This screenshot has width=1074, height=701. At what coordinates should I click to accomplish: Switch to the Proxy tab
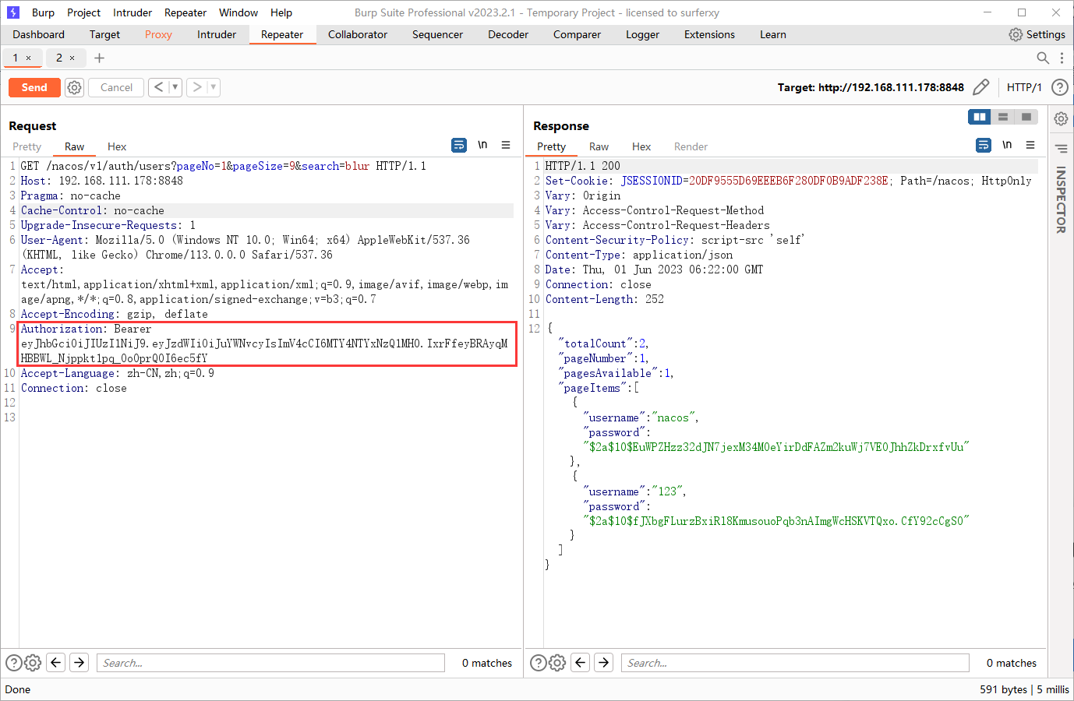click(x=158, y=34)
